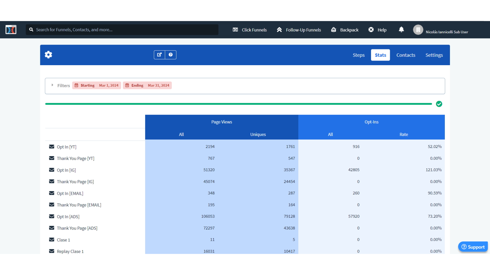
Task: Open the Click Funnels menu
Action: pos(250,30)
